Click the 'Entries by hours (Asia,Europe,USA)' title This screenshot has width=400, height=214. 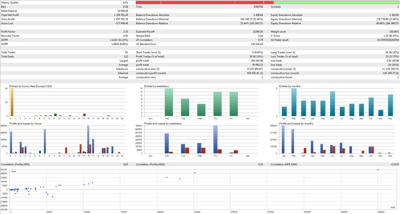pos(30,86)
